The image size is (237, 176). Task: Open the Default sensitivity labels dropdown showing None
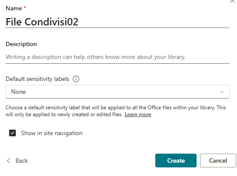pyautogui.click(x=117, y=92)
